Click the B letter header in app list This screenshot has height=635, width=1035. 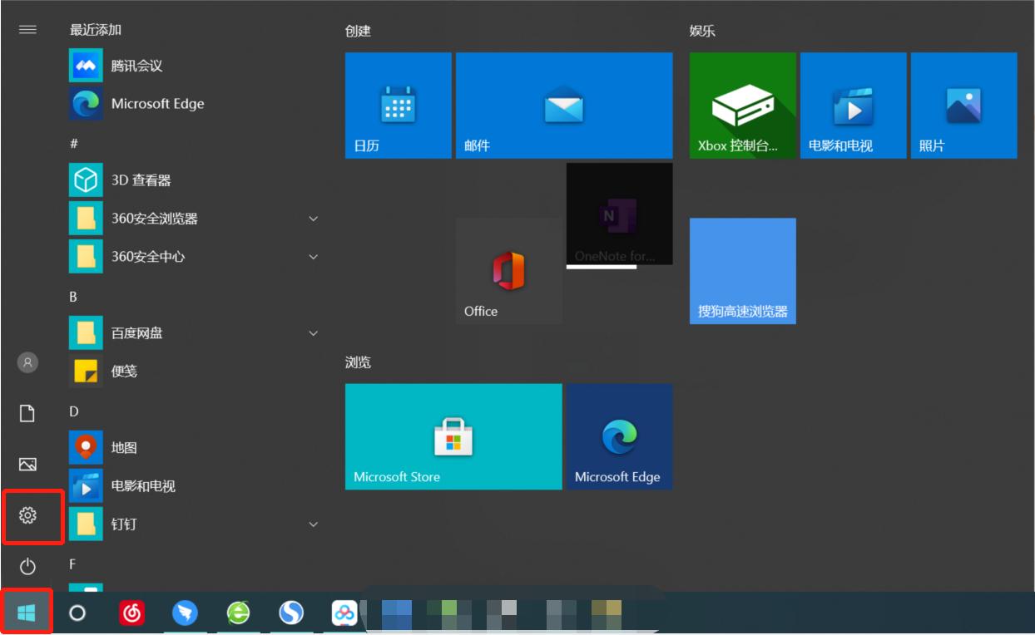(x=73, y=297)
